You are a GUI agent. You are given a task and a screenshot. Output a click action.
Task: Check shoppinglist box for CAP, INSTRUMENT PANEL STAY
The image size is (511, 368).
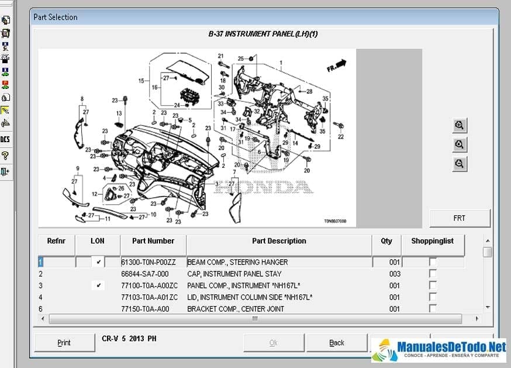point(433,274)
